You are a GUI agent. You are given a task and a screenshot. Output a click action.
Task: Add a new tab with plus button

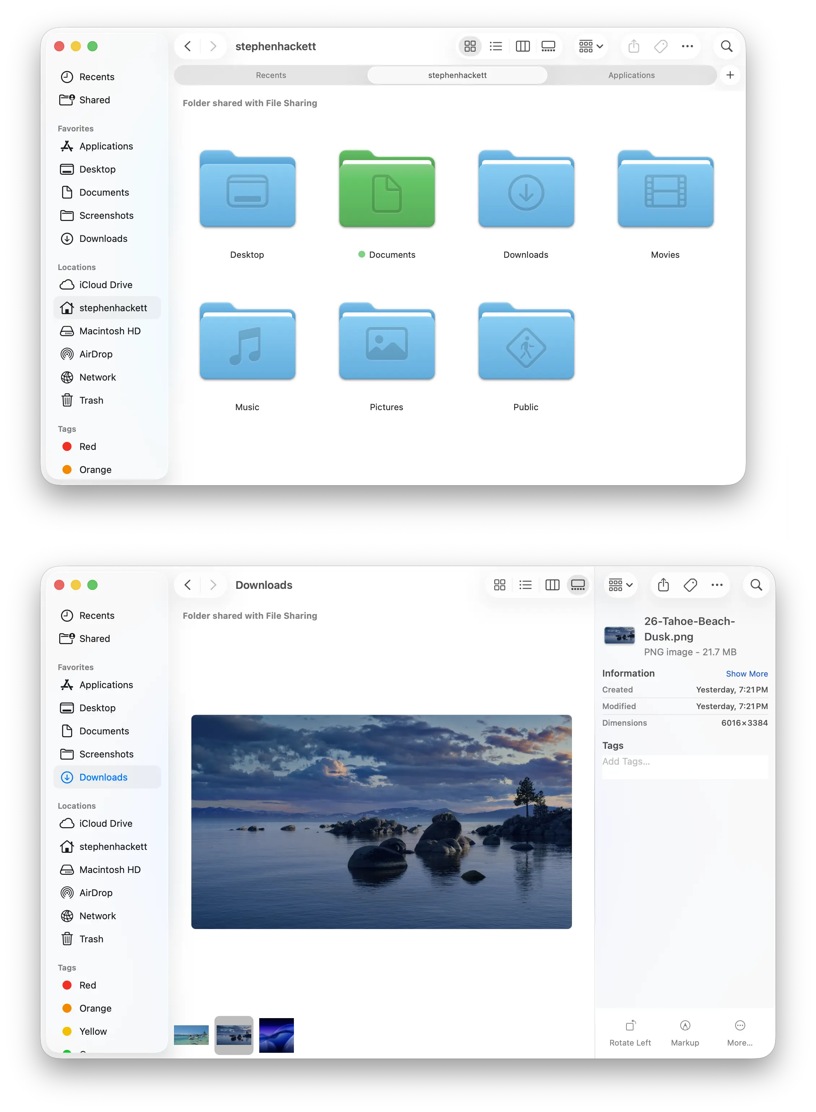tap(730, 75)
